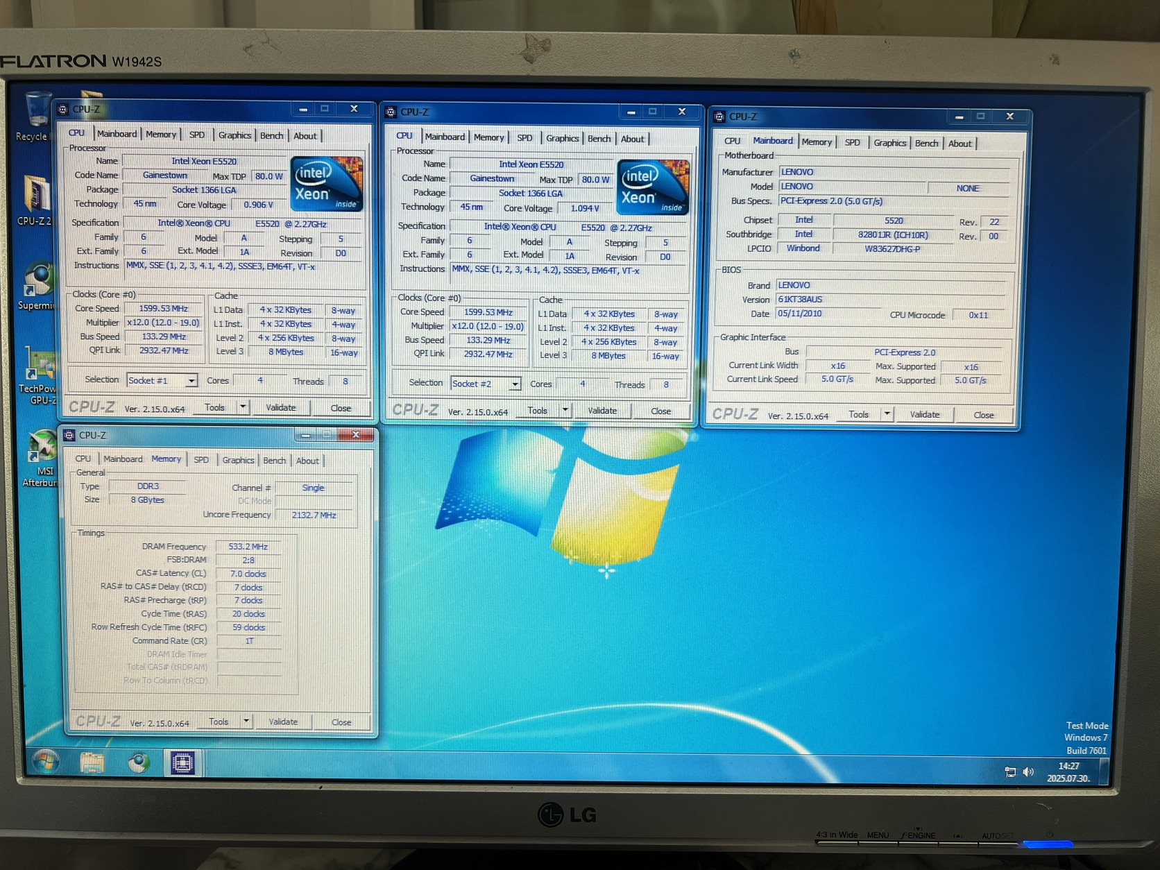The image size is (1160, 870).
Task: Open the Bench tab in the Socket #1 window
Action: (271, 136)
